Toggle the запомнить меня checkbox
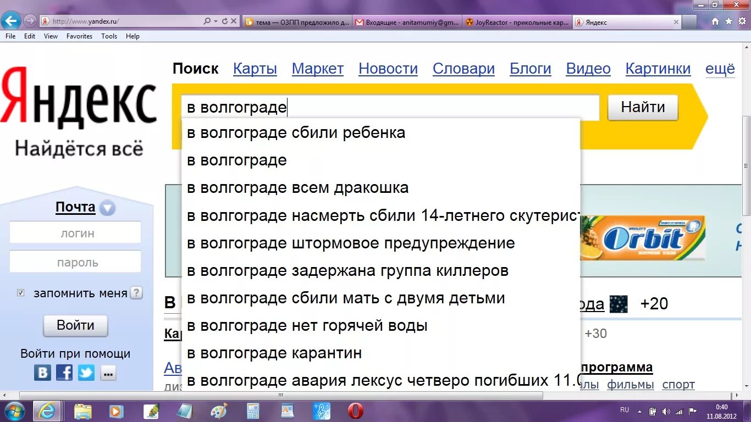This screenshot has width=751, height=422. click(x=21, y=293)
